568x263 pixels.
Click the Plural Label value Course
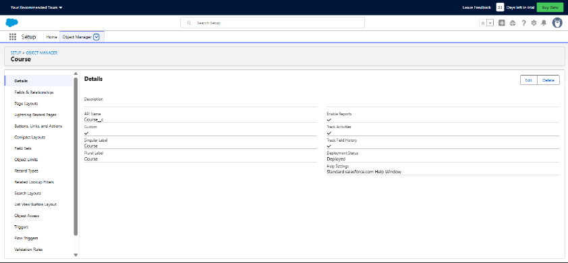(91, 159)
